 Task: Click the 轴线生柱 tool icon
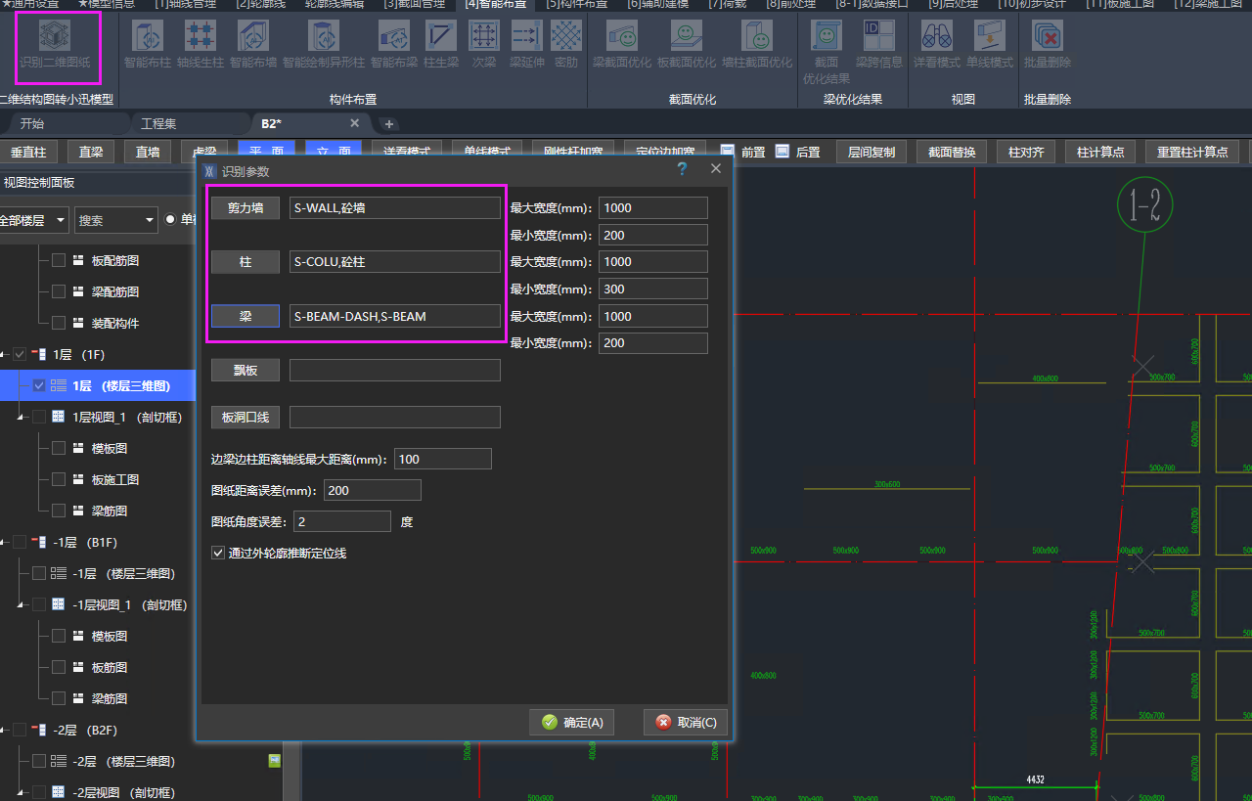[x=201, y=37]
